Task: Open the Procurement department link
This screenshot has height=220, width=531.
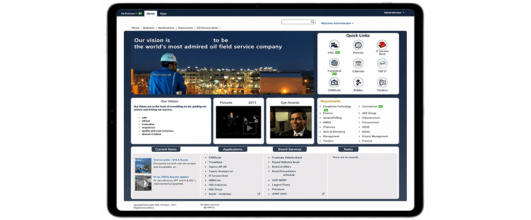Action: [x=371, y=122]
